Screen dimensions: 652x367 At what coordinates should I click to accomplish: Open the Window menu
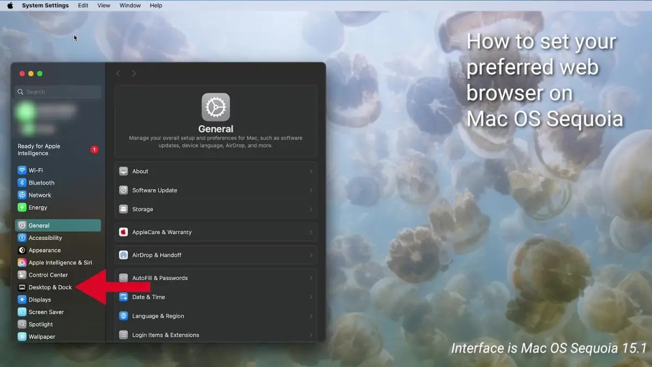tap(130, 5)
